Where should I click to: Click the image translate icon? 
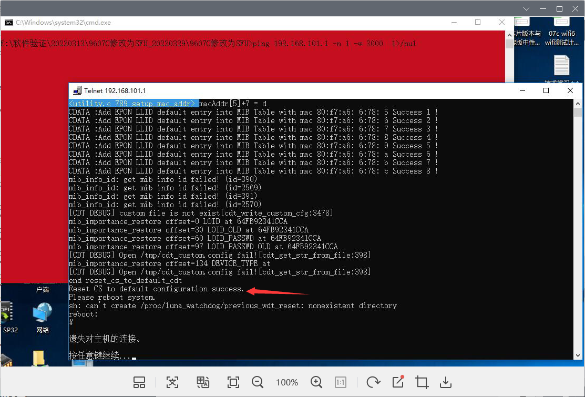(x=203, y=382)
